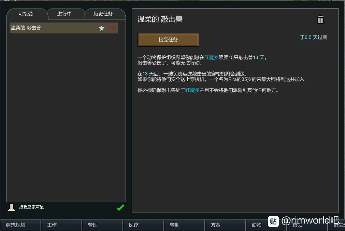Open the 方案 bottom menu
The image size is (345, 231).
(225, 225)
